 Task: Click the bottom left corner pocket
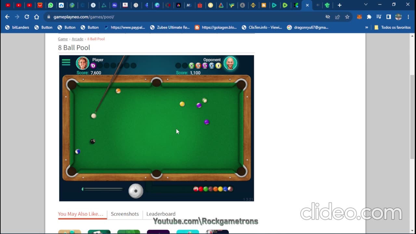[x=72, y=171]
